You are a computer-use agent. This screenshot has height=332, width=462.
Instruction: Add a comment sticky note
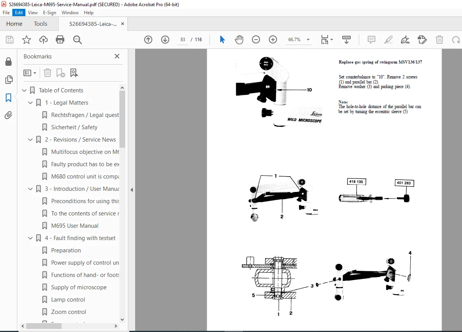tap(372, 40)
